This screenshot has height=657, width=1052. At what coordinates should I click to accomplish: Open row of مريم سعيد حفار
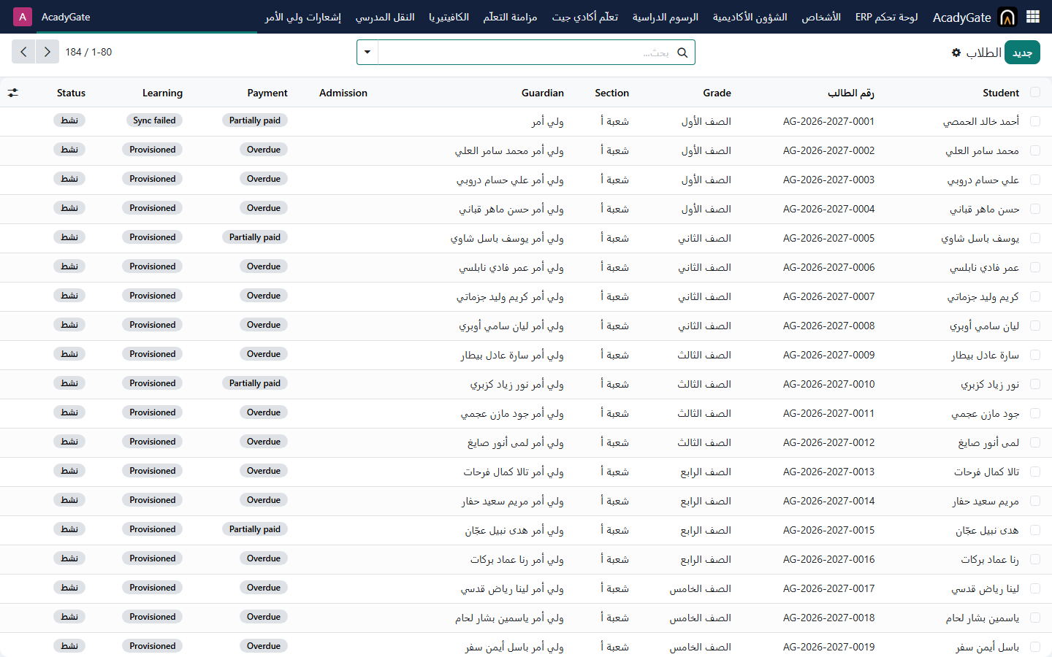pyautogui.click(x=526, y=501)
